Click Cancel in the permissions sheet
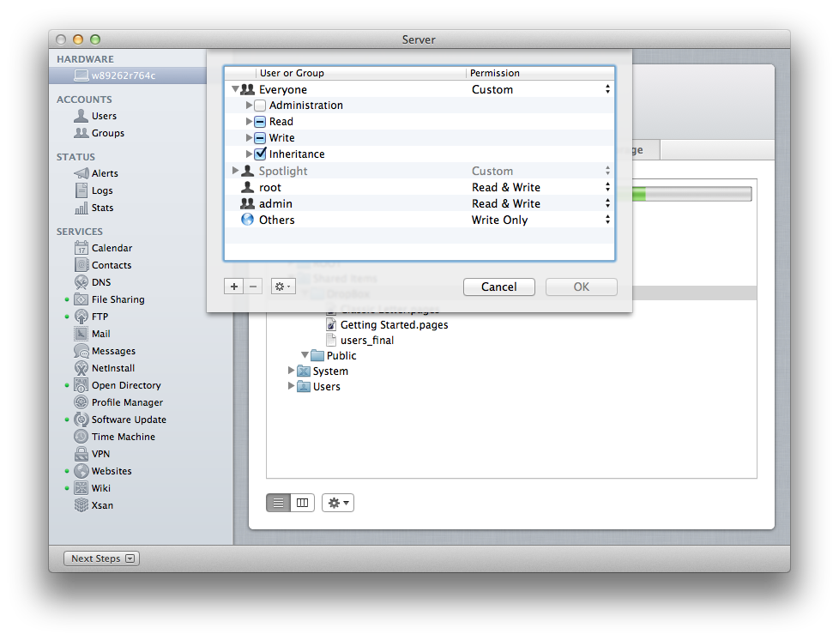The width and height of the screenshot is (839, 640). [x=498, y=287]
